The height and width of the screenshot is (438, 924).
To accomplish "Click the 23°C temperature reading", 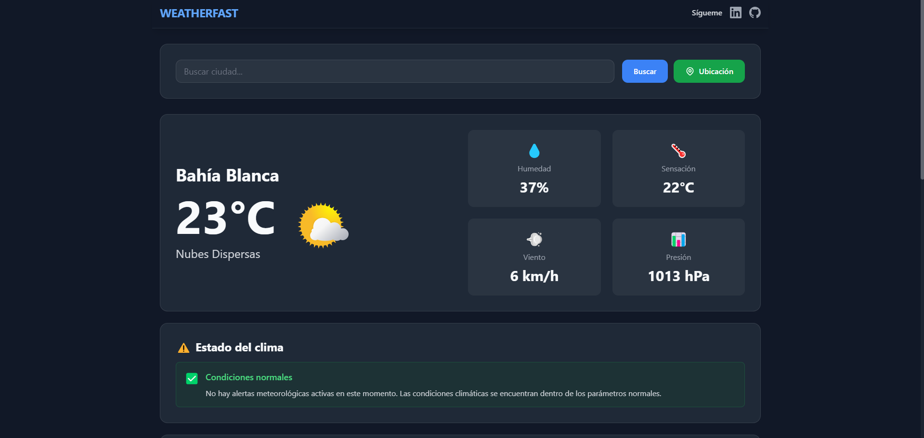I will tap(225, 219).
